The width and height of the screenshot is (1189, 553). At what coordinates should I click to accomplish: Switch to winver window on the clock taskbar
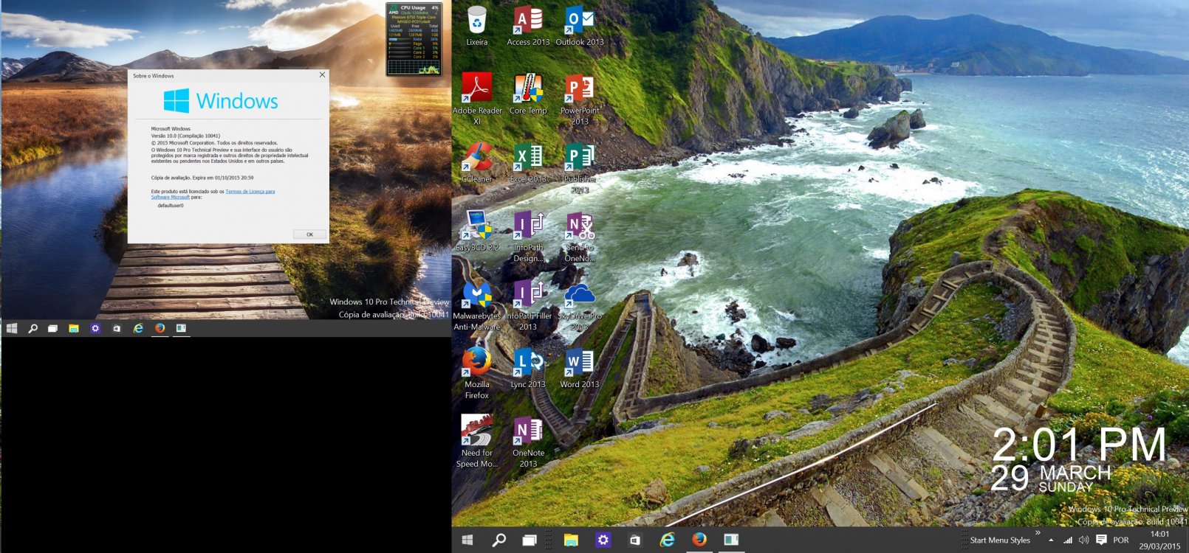point(731,540)
